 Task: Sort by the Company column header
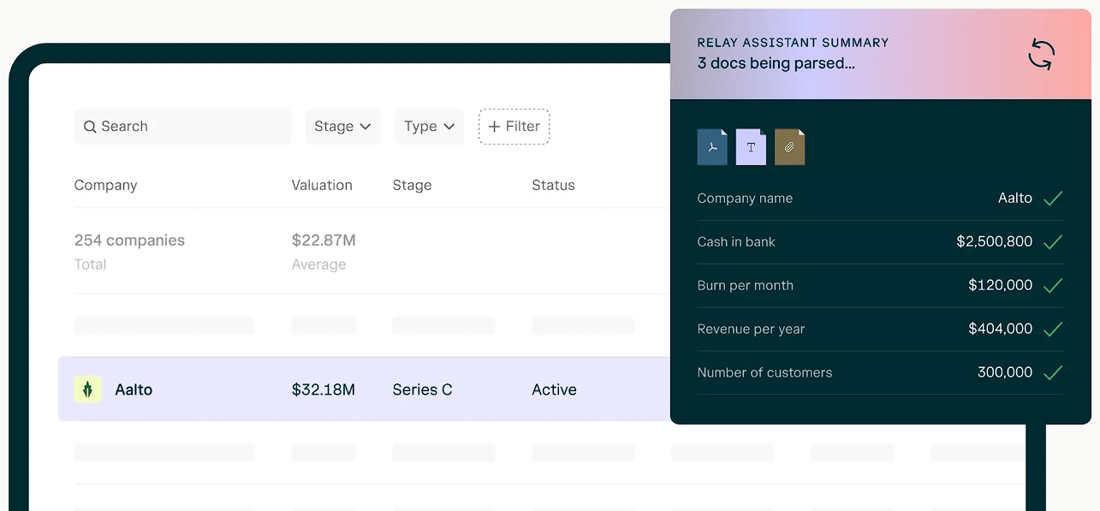tap(105, 185)
